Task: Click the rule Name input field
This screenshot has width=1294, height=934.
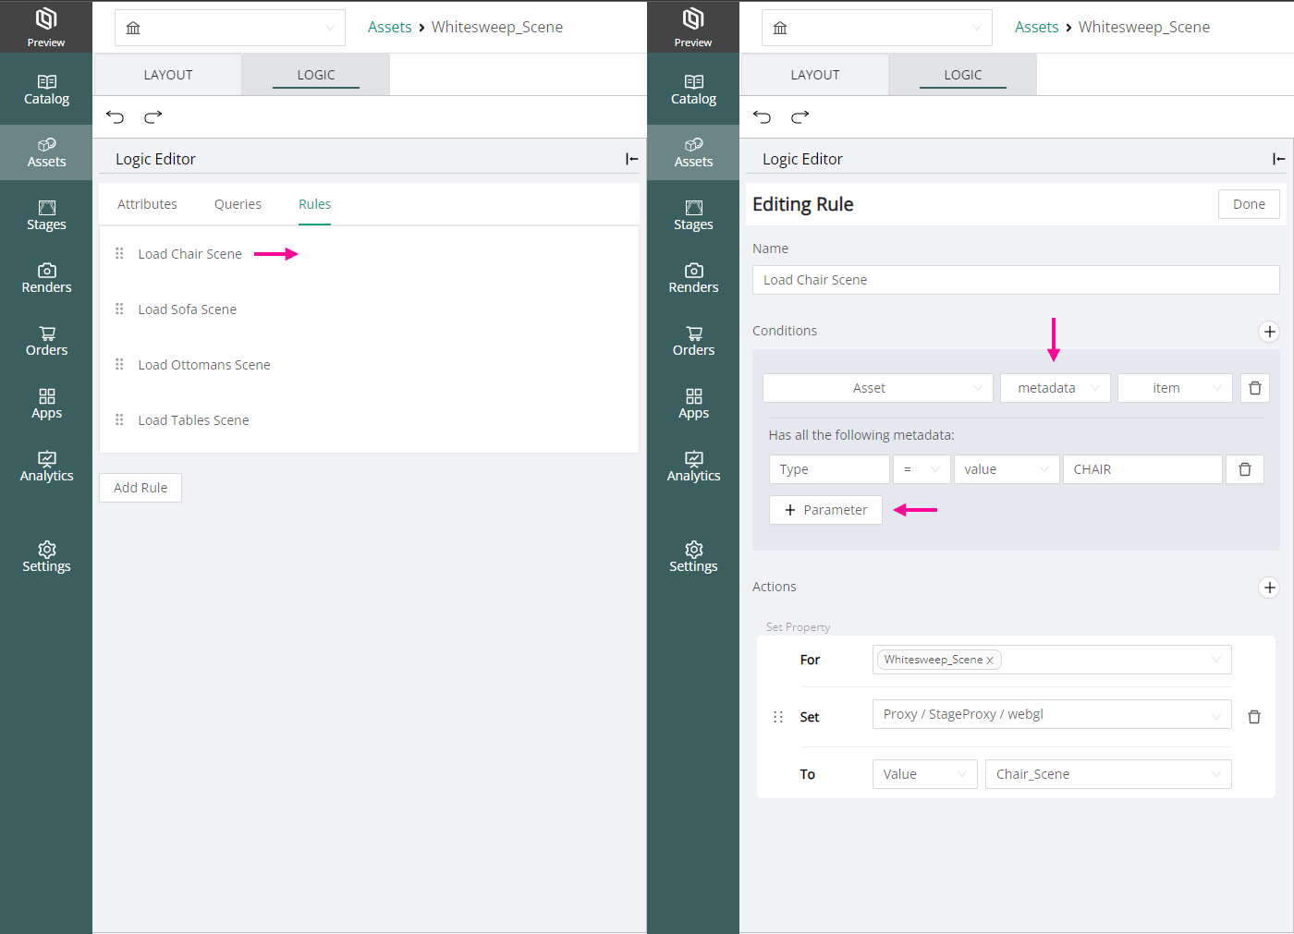Action: [x=1015, y=280]
